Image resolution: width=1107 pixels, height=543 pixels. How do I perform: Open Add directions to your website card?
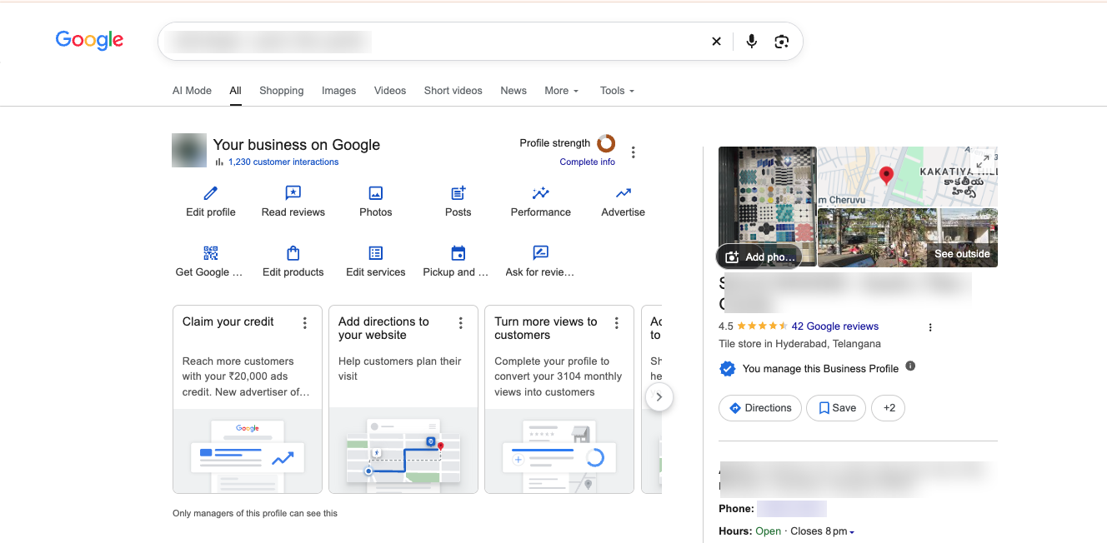pos(403,399)
